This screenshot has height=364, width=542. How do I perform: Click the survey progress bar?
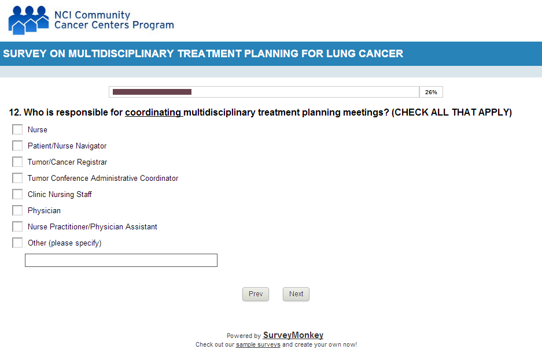(264, 92)
